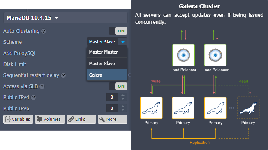
Task: Click the second Load Balancer icon
Action: click(215, 55)
